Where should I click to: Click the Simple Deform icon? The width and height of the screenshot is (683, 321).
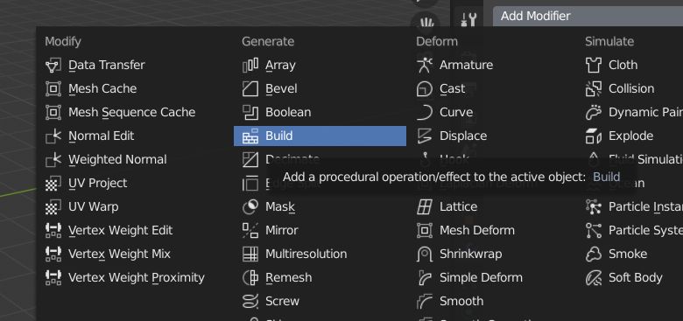click(425, 277)
